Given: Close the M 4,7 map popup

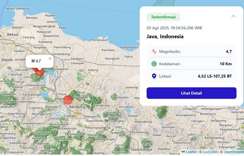Looking at the screenshot, I should pyautogui.click(x=50, y=58).
